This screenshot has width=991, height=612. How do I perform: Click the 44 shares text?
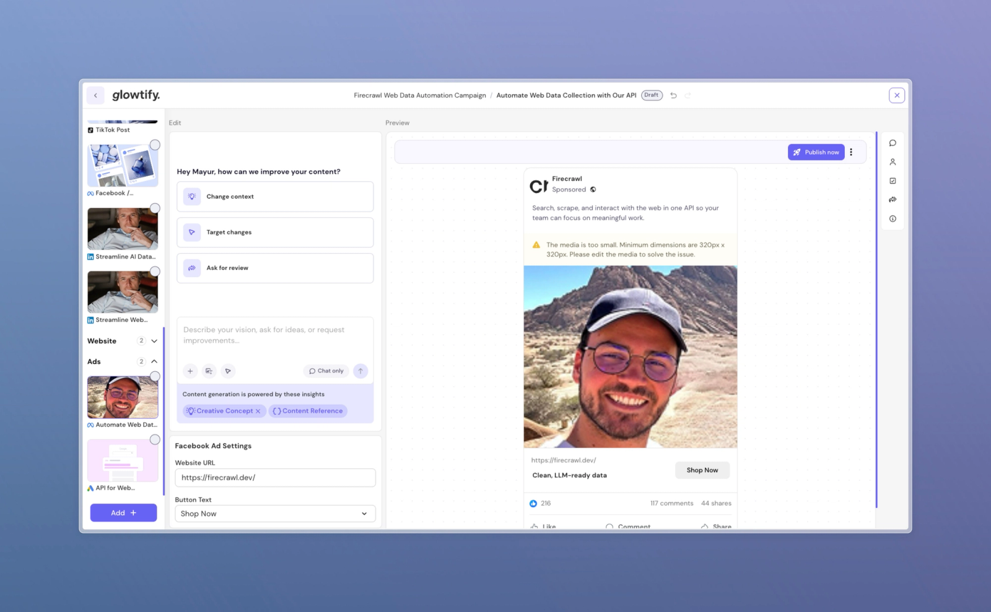[716, 504]
